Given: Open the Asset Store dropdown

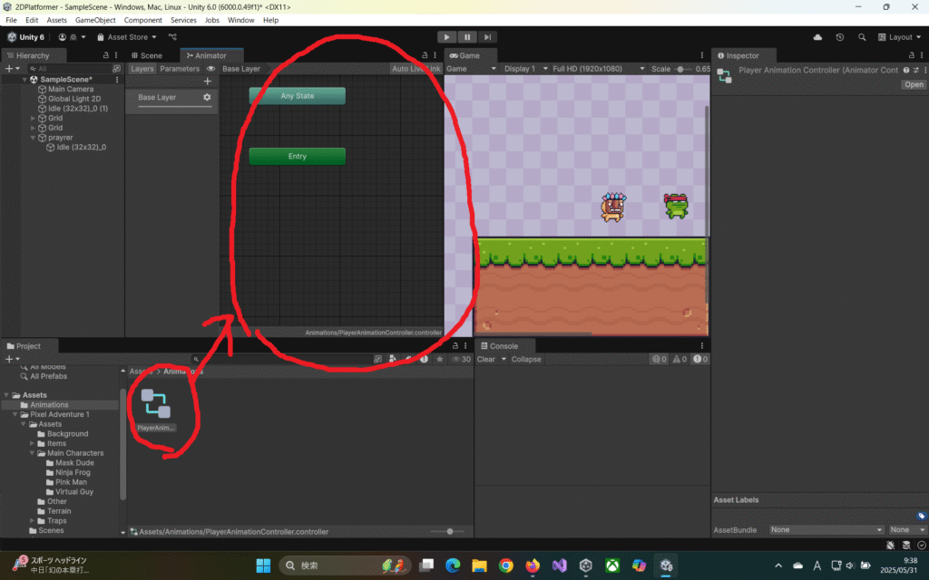Looking at the screenshot, I should pos(127,36).
